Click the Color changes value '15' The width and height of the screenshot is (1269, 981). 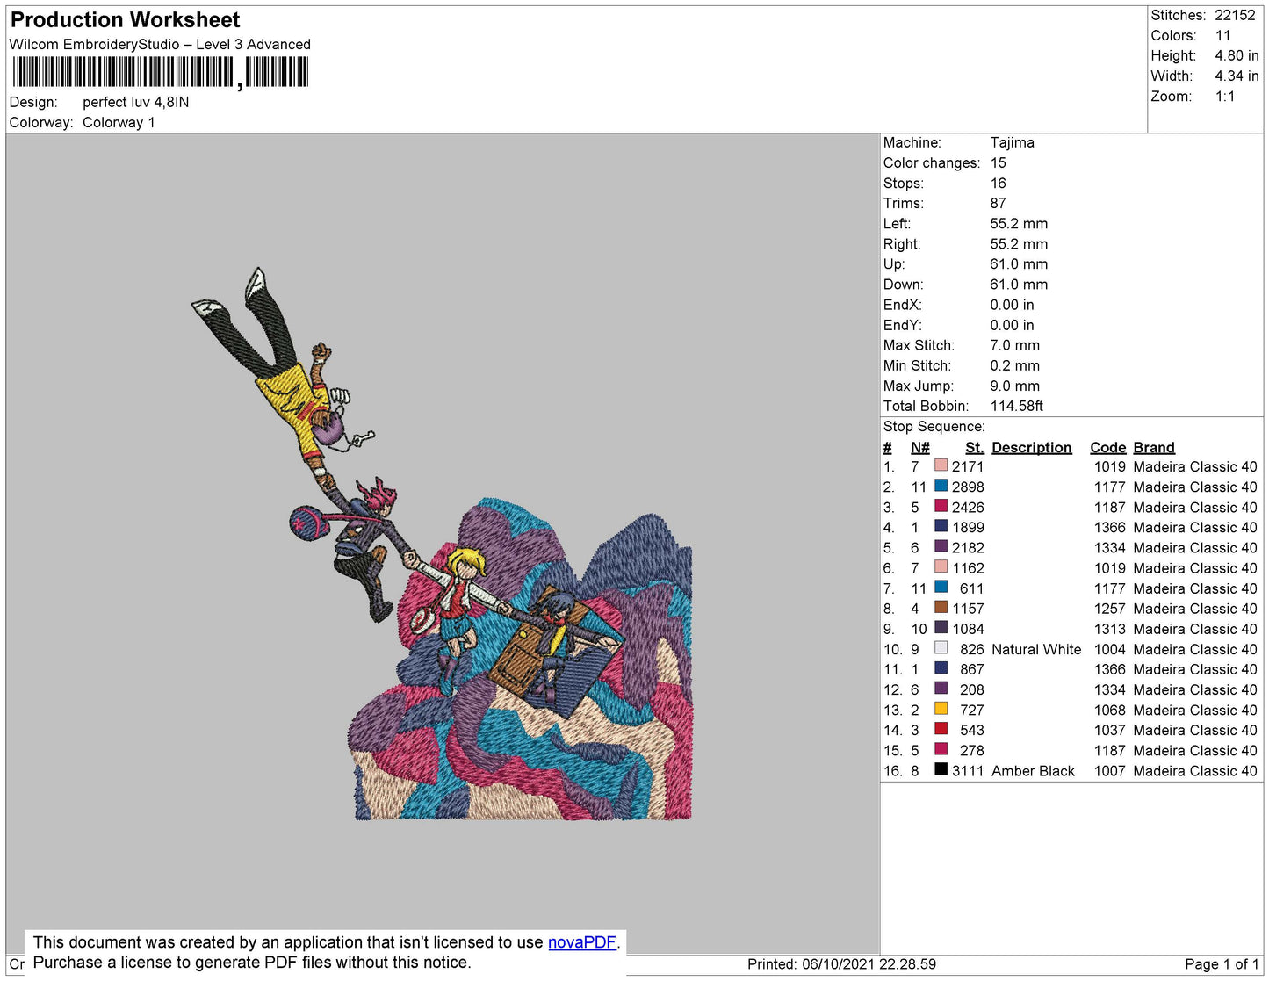(999, 163)
